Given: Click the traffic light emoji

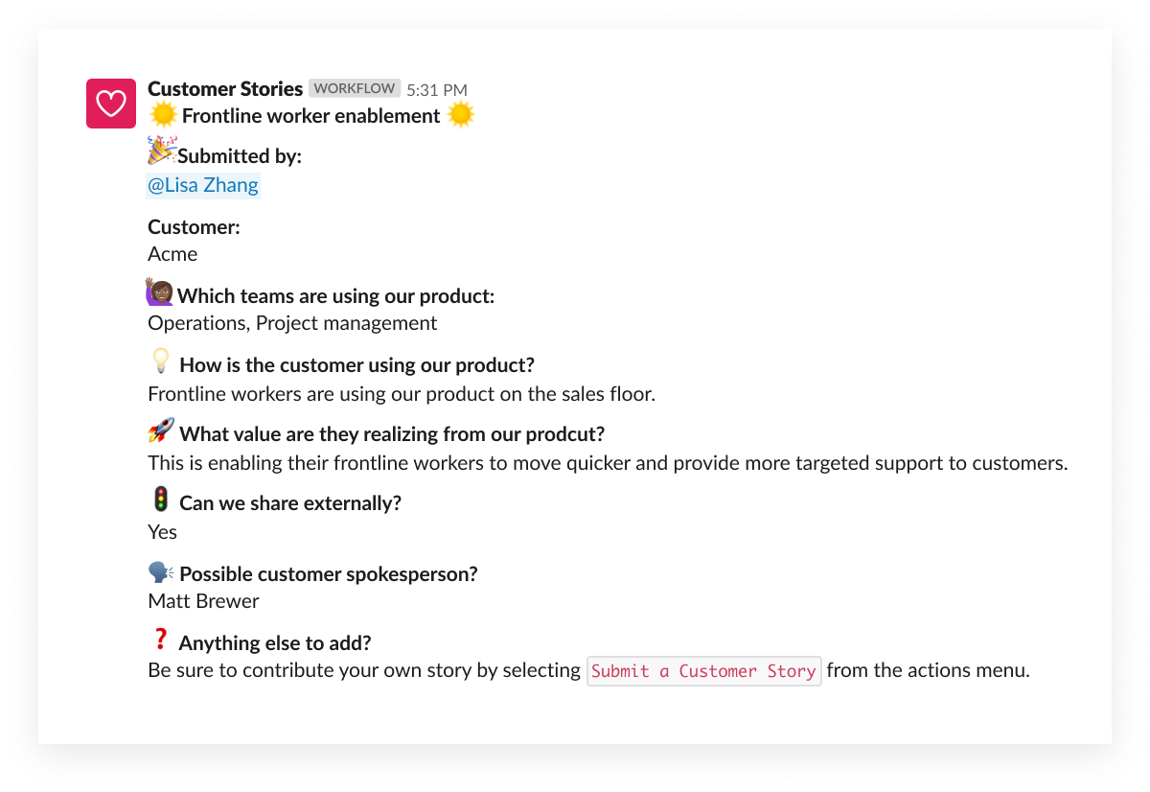Looking at the screenshot, I should click(161, 500).
